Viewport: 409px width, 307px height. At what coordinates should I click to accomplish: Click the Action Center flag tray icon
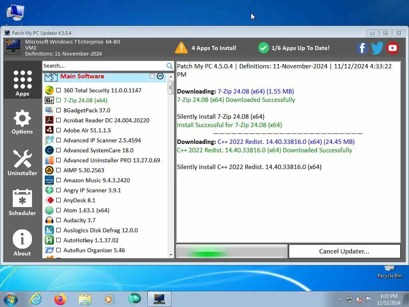click(368, 299)
